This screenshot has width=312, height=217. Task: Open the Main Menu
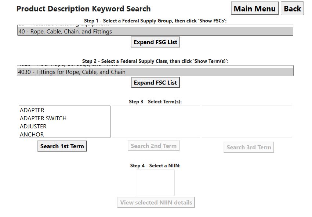pyautogui.click(x=254, y=8)
